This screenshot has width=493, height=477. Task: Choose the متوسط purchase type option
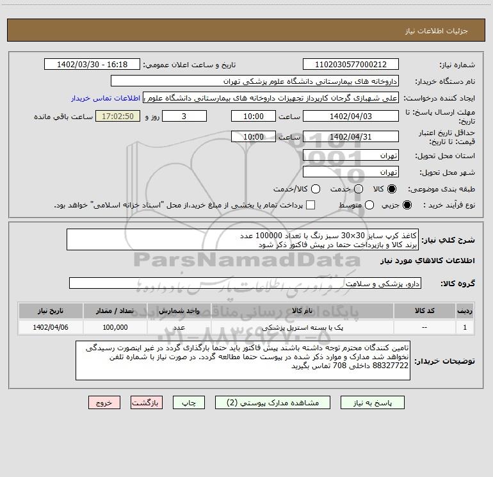(369, 205)
